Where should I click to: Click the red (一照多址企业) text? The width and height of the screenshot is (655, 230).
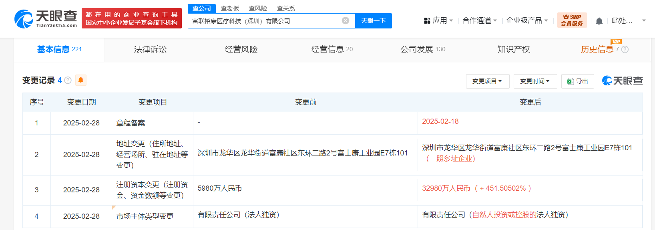click(x=451, y=159)
